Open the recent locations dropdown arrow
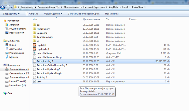This screenshot has width=189, height=111. [x=12, y=7]
